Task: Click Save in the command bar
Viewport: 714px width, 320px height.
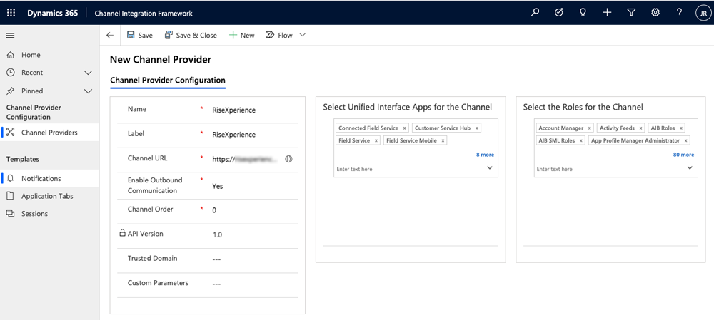Action: (140, 36)
